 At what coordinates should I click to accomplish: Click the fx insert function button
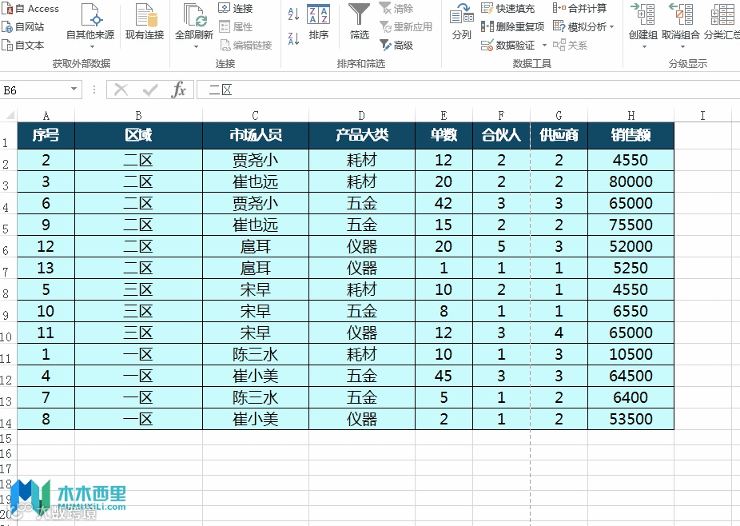179,90
